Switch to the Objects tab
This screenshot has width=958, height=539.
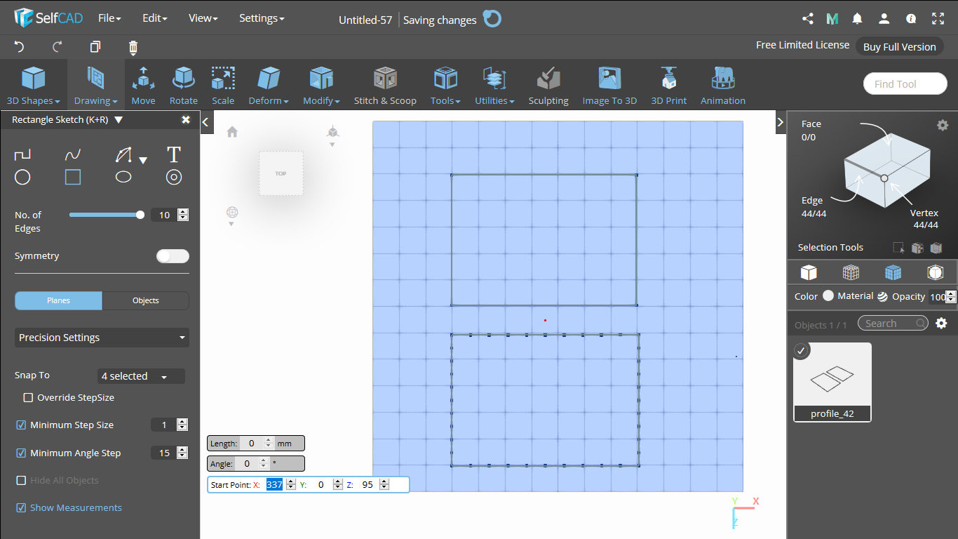[x=145, y=300]
